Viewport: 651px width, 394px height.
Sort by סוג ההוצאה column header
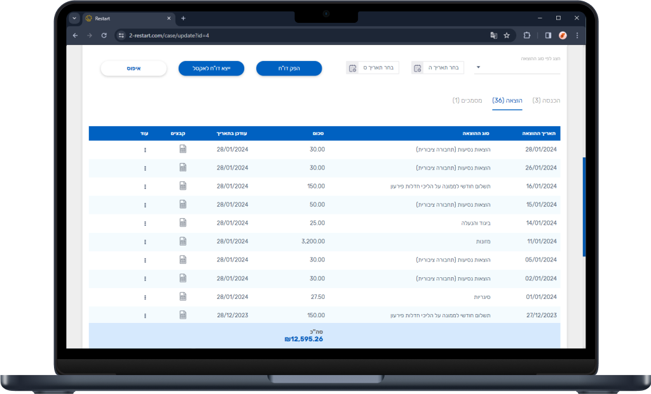(x=476, y=133)
